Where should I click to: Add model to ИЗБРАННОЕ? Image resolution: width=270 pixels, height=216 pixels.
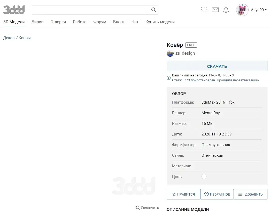point(217,194)
